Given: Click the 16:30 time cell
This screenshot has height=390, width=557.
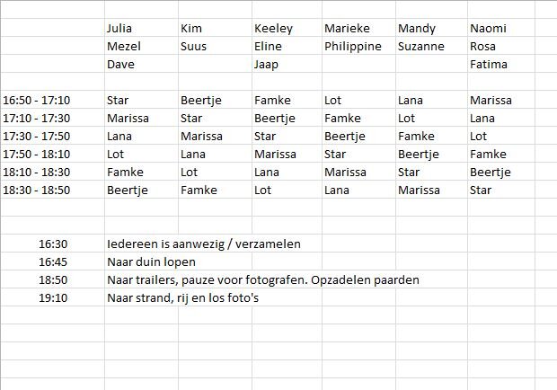Looking at the screenshot, I should pyautogui.click(x=53, y=244).
